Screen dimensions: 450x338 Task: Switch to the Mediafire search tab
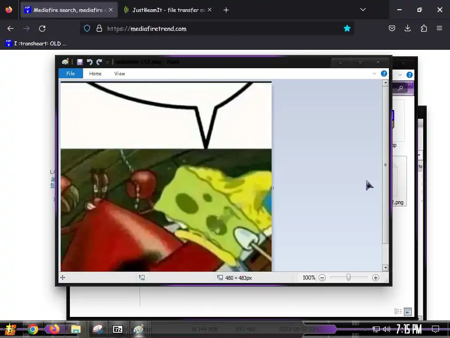(x=68, y=10)
